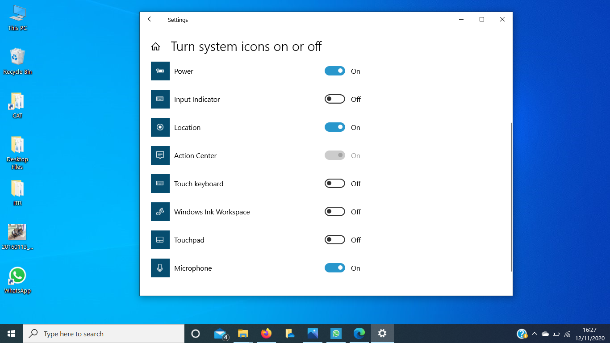Show hidden tray icons chevron
This screenshot has height=343, width=610.
(534, 334)
